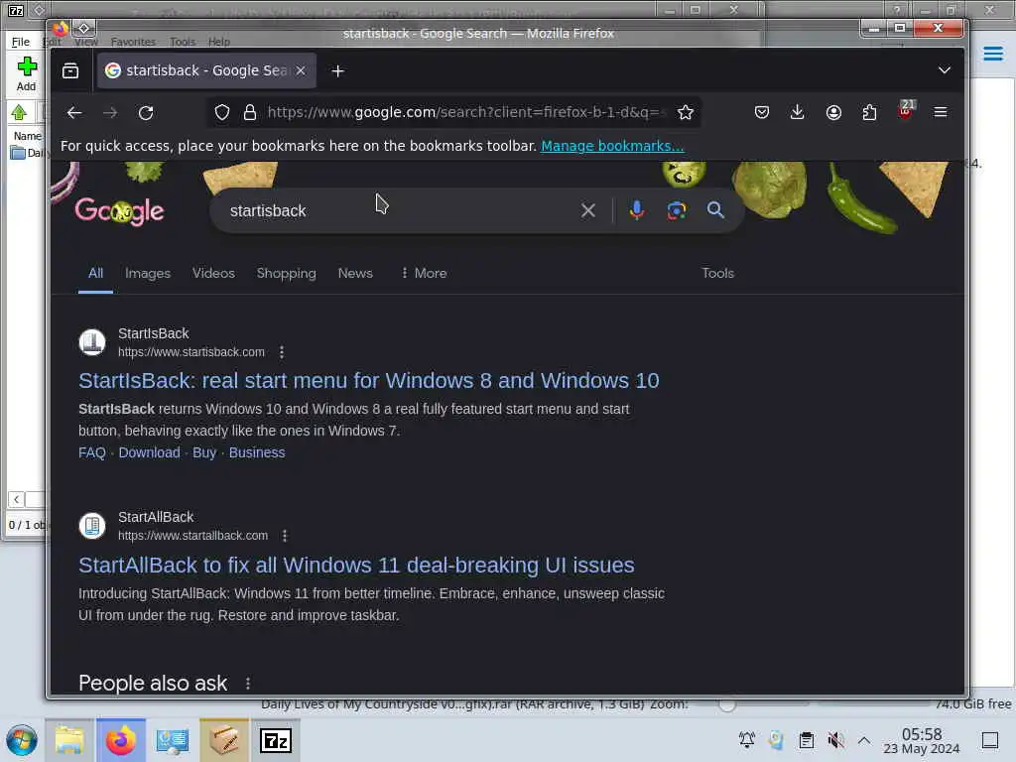Open Firefox downloads panel
The width and height of the screenshot is (1016, 762).
(x=798, y=113)
